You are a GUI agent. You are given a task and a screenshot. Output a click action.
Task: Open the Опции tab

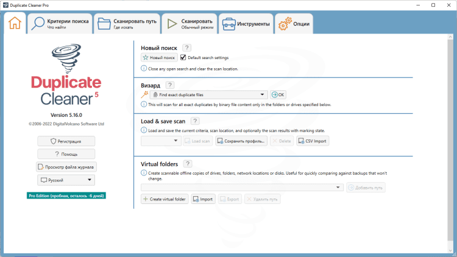click(294, 24)
